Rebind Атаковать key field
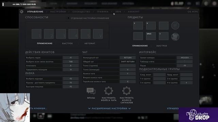218x122 pixels. [71, 66]
